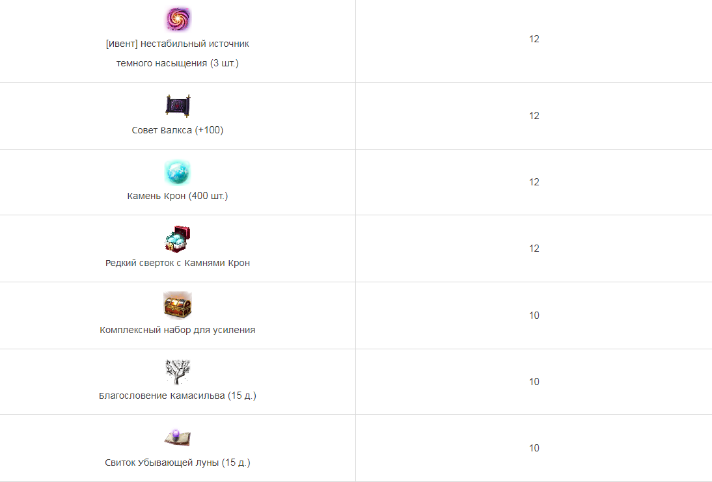Select the 10 in Благословение Камасильва row
This screenshot has height=482, width=712.
click(x=534, y=382)
